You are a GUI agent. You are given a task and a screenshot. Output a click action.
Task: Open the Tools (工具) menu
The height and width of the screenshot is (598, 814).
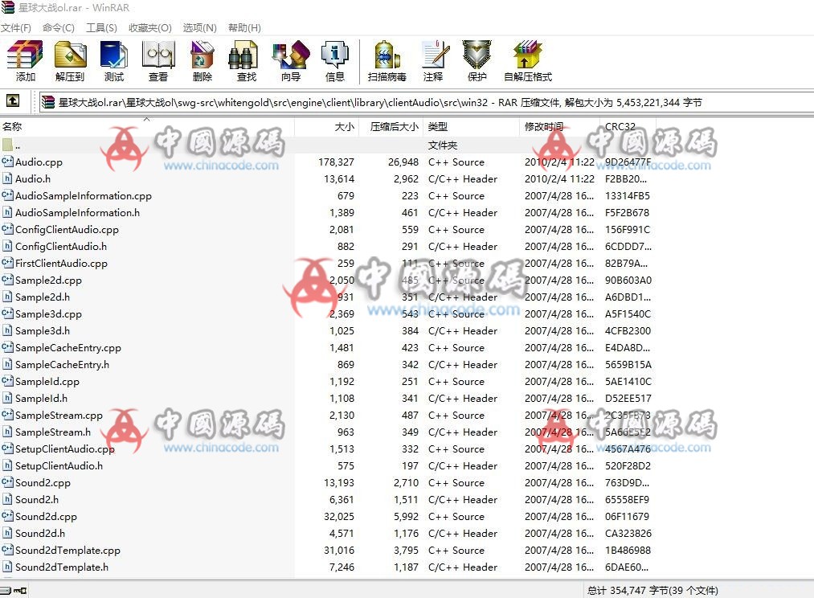(101, 27)
